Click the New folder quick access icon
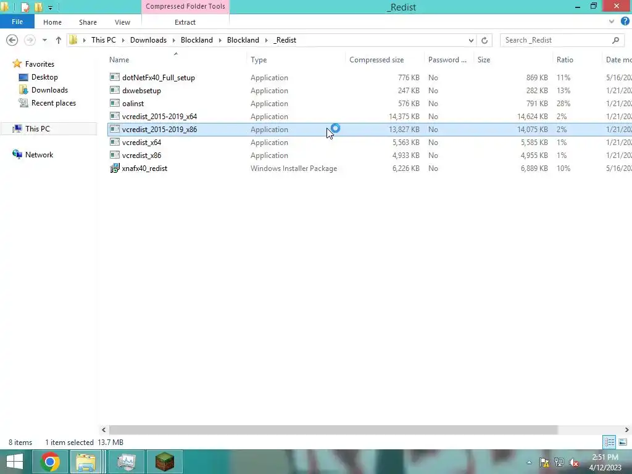632x474 pixels. coord(38,7)
